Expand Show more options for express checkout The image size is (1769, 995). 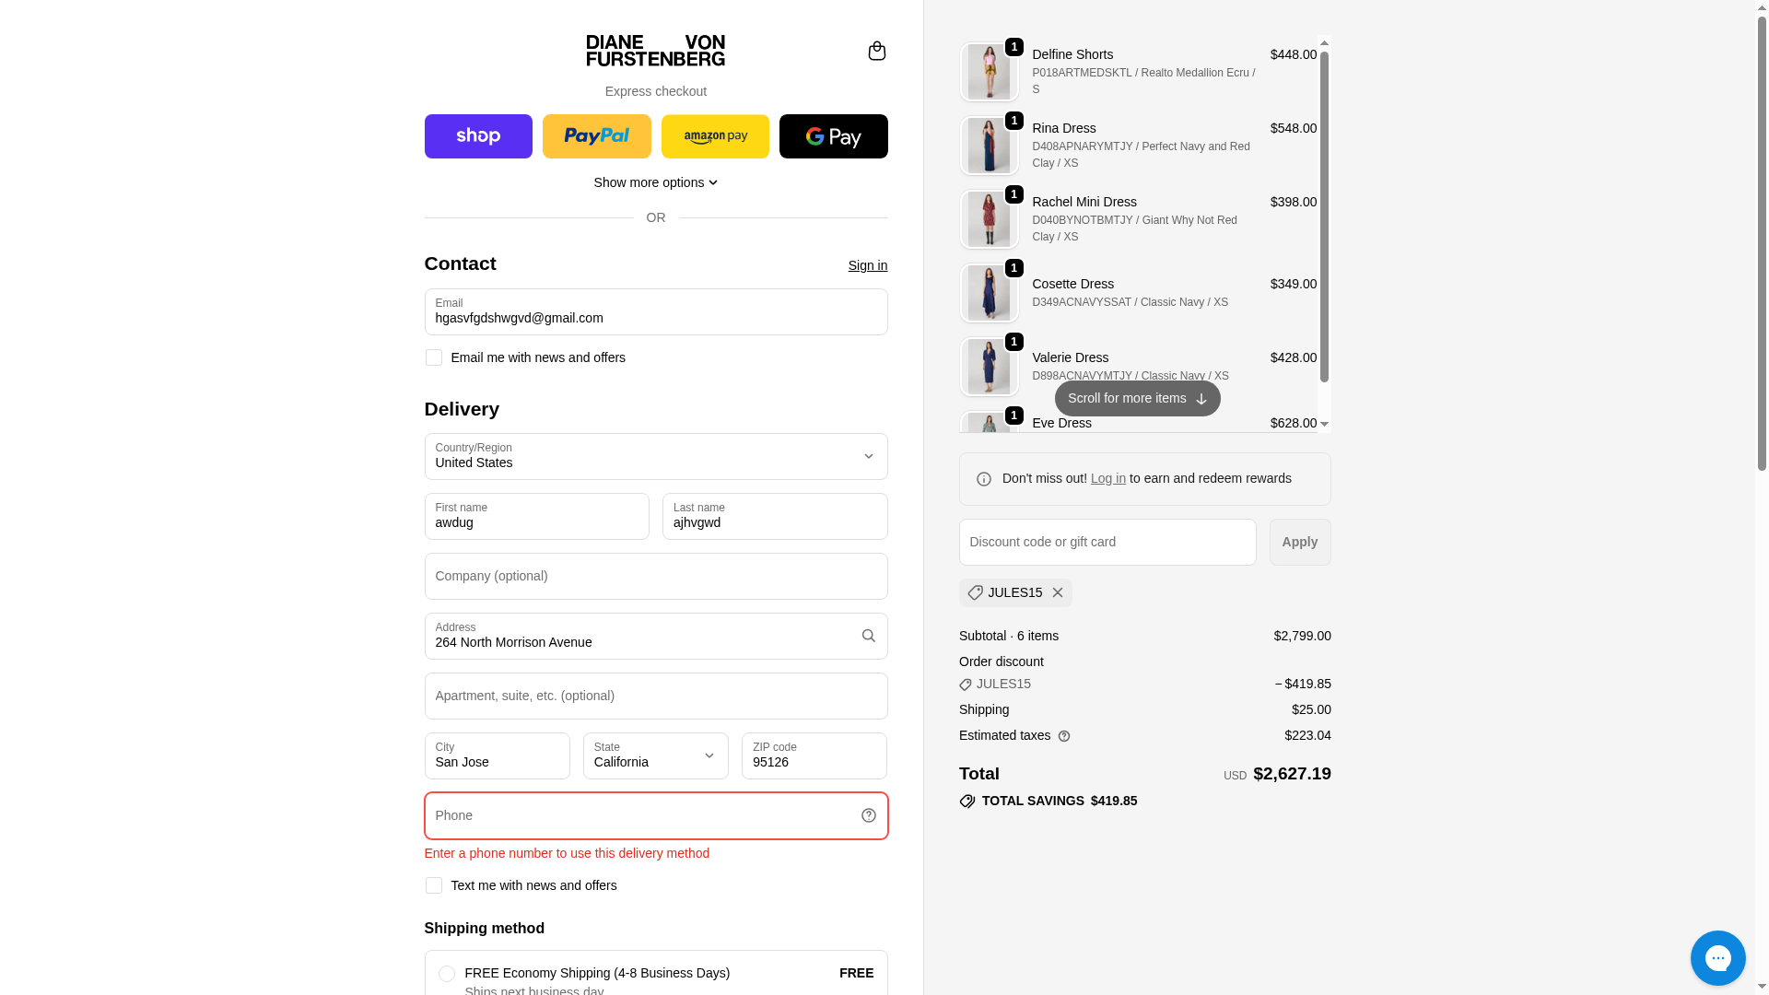coord(655,182)
